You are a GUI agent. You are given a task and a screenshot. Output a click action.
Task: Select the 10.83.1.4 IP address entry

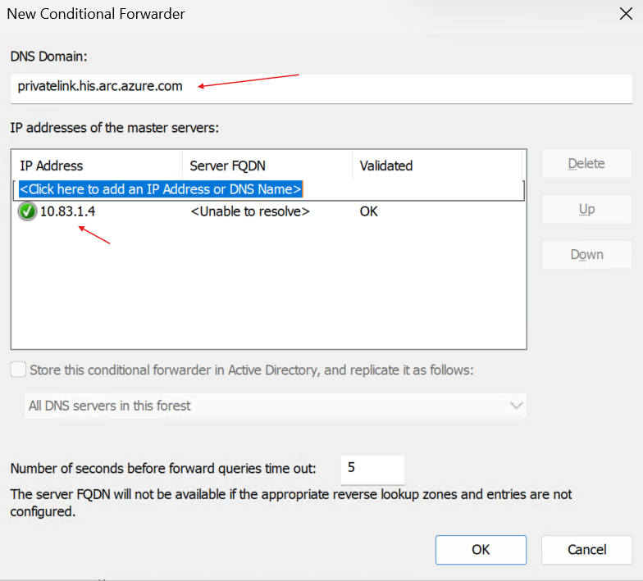67,211
